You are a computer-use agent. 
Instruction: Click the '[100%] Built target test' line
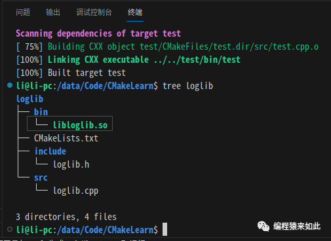point(71,73)
